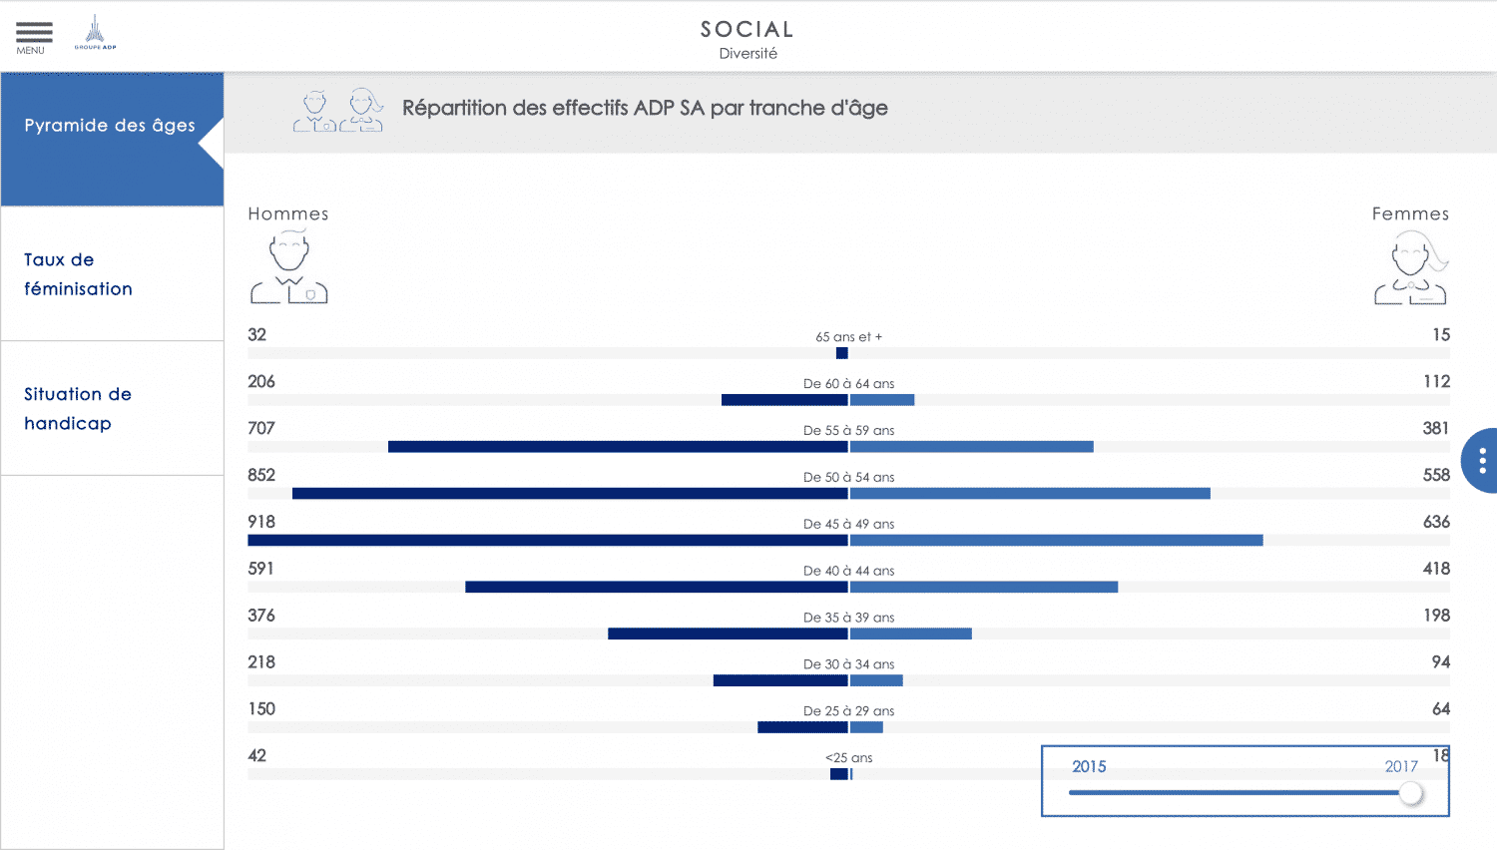Image resolution: width=1497 pixels, height=850 pixels.
Task: Click the women's bar for 60 à 64 ans
Action: (882, 400)
